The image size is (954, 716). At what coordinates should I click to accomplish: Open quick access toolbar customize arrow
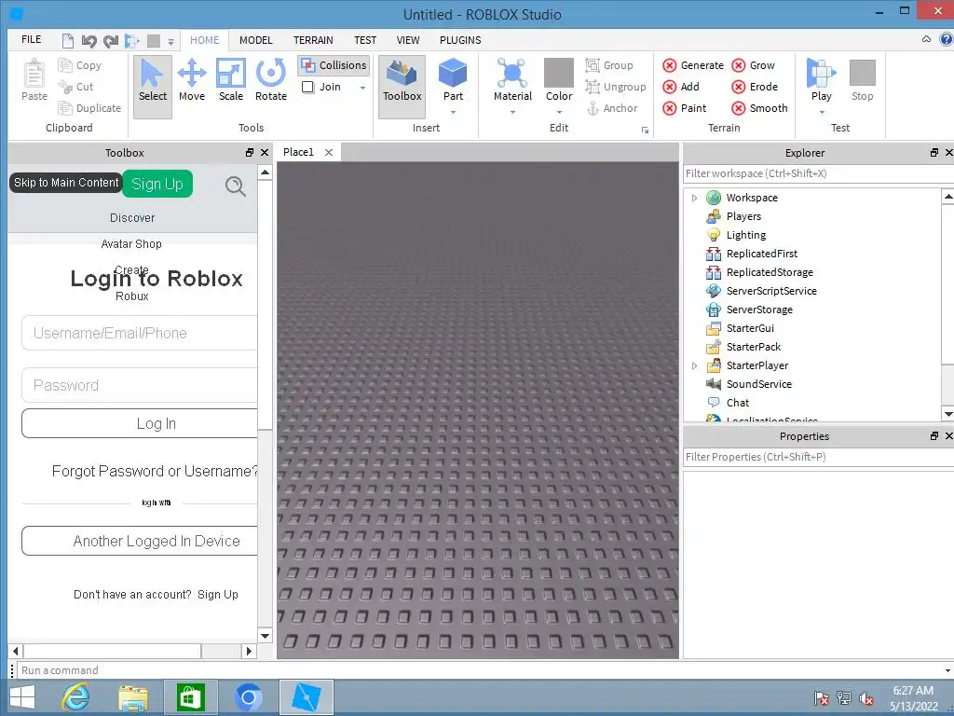tap(171, 42)
